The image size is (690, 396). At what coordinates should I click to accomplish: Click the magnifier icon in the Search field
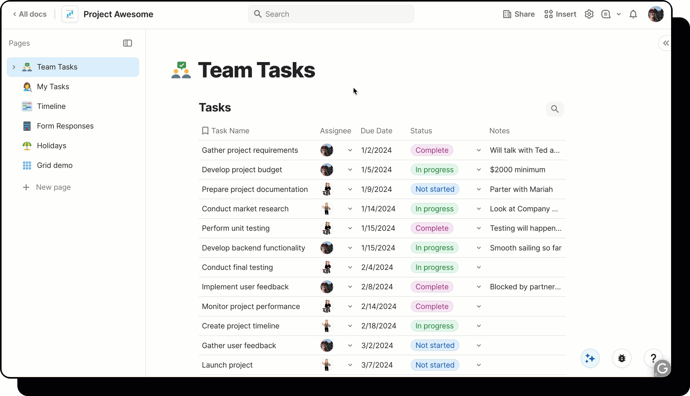(258, 14)
